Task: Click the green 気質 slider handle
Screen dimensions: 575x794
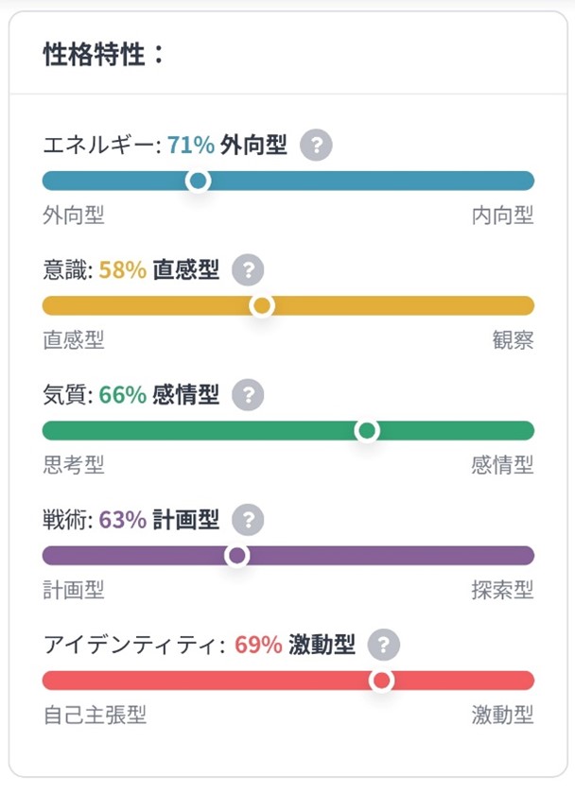Action: [367, 431]
